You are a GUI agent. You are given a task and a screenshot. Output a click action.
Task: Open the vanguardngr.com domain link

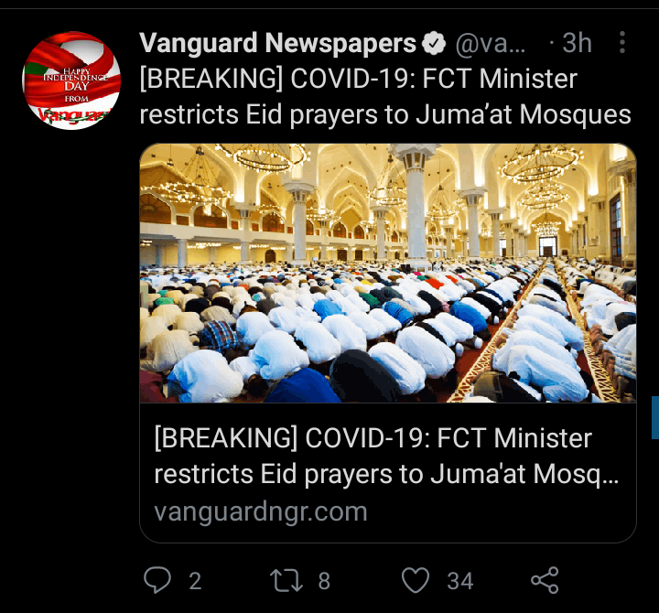point(261,511)
